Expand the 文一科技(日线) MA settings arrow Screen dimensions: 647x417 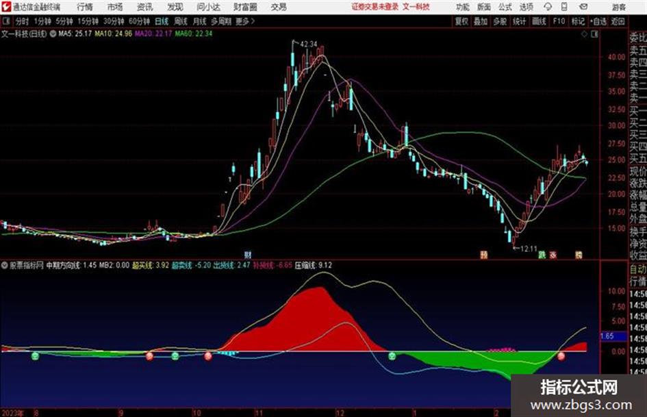(53, 34)
